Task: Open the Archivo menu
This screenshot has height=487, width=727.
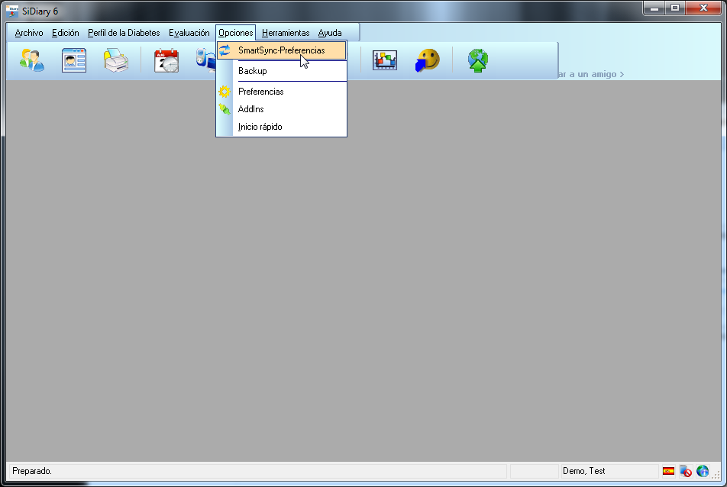Action: click(29, 33)
